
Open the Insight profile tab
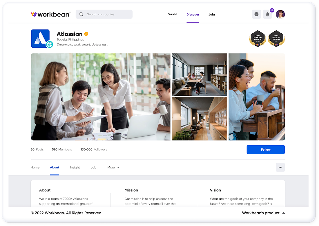pos(75,167)
